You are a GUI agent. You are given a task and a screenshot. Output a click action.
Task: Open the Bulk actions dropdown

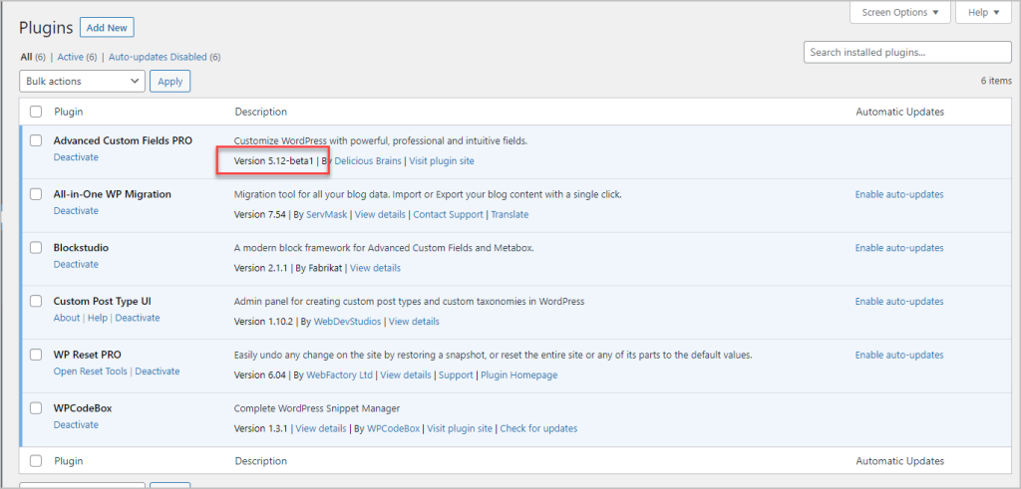(x=82, y=82)
